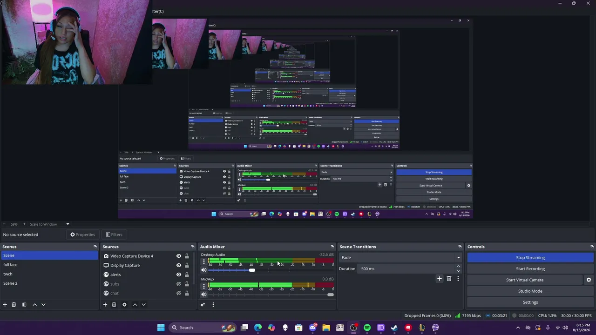Open transition properties three-dot icon

click(x=458, y=279)
